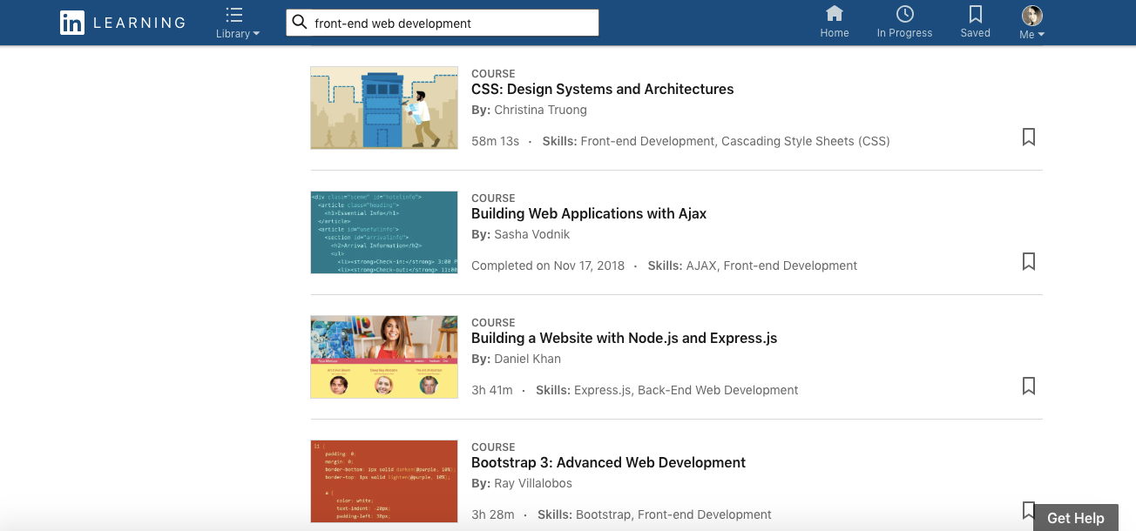Screen dimensions: 1136x531
Task: Click Express.js, Back-End Web Development skills text
Action: coord(686,390)
